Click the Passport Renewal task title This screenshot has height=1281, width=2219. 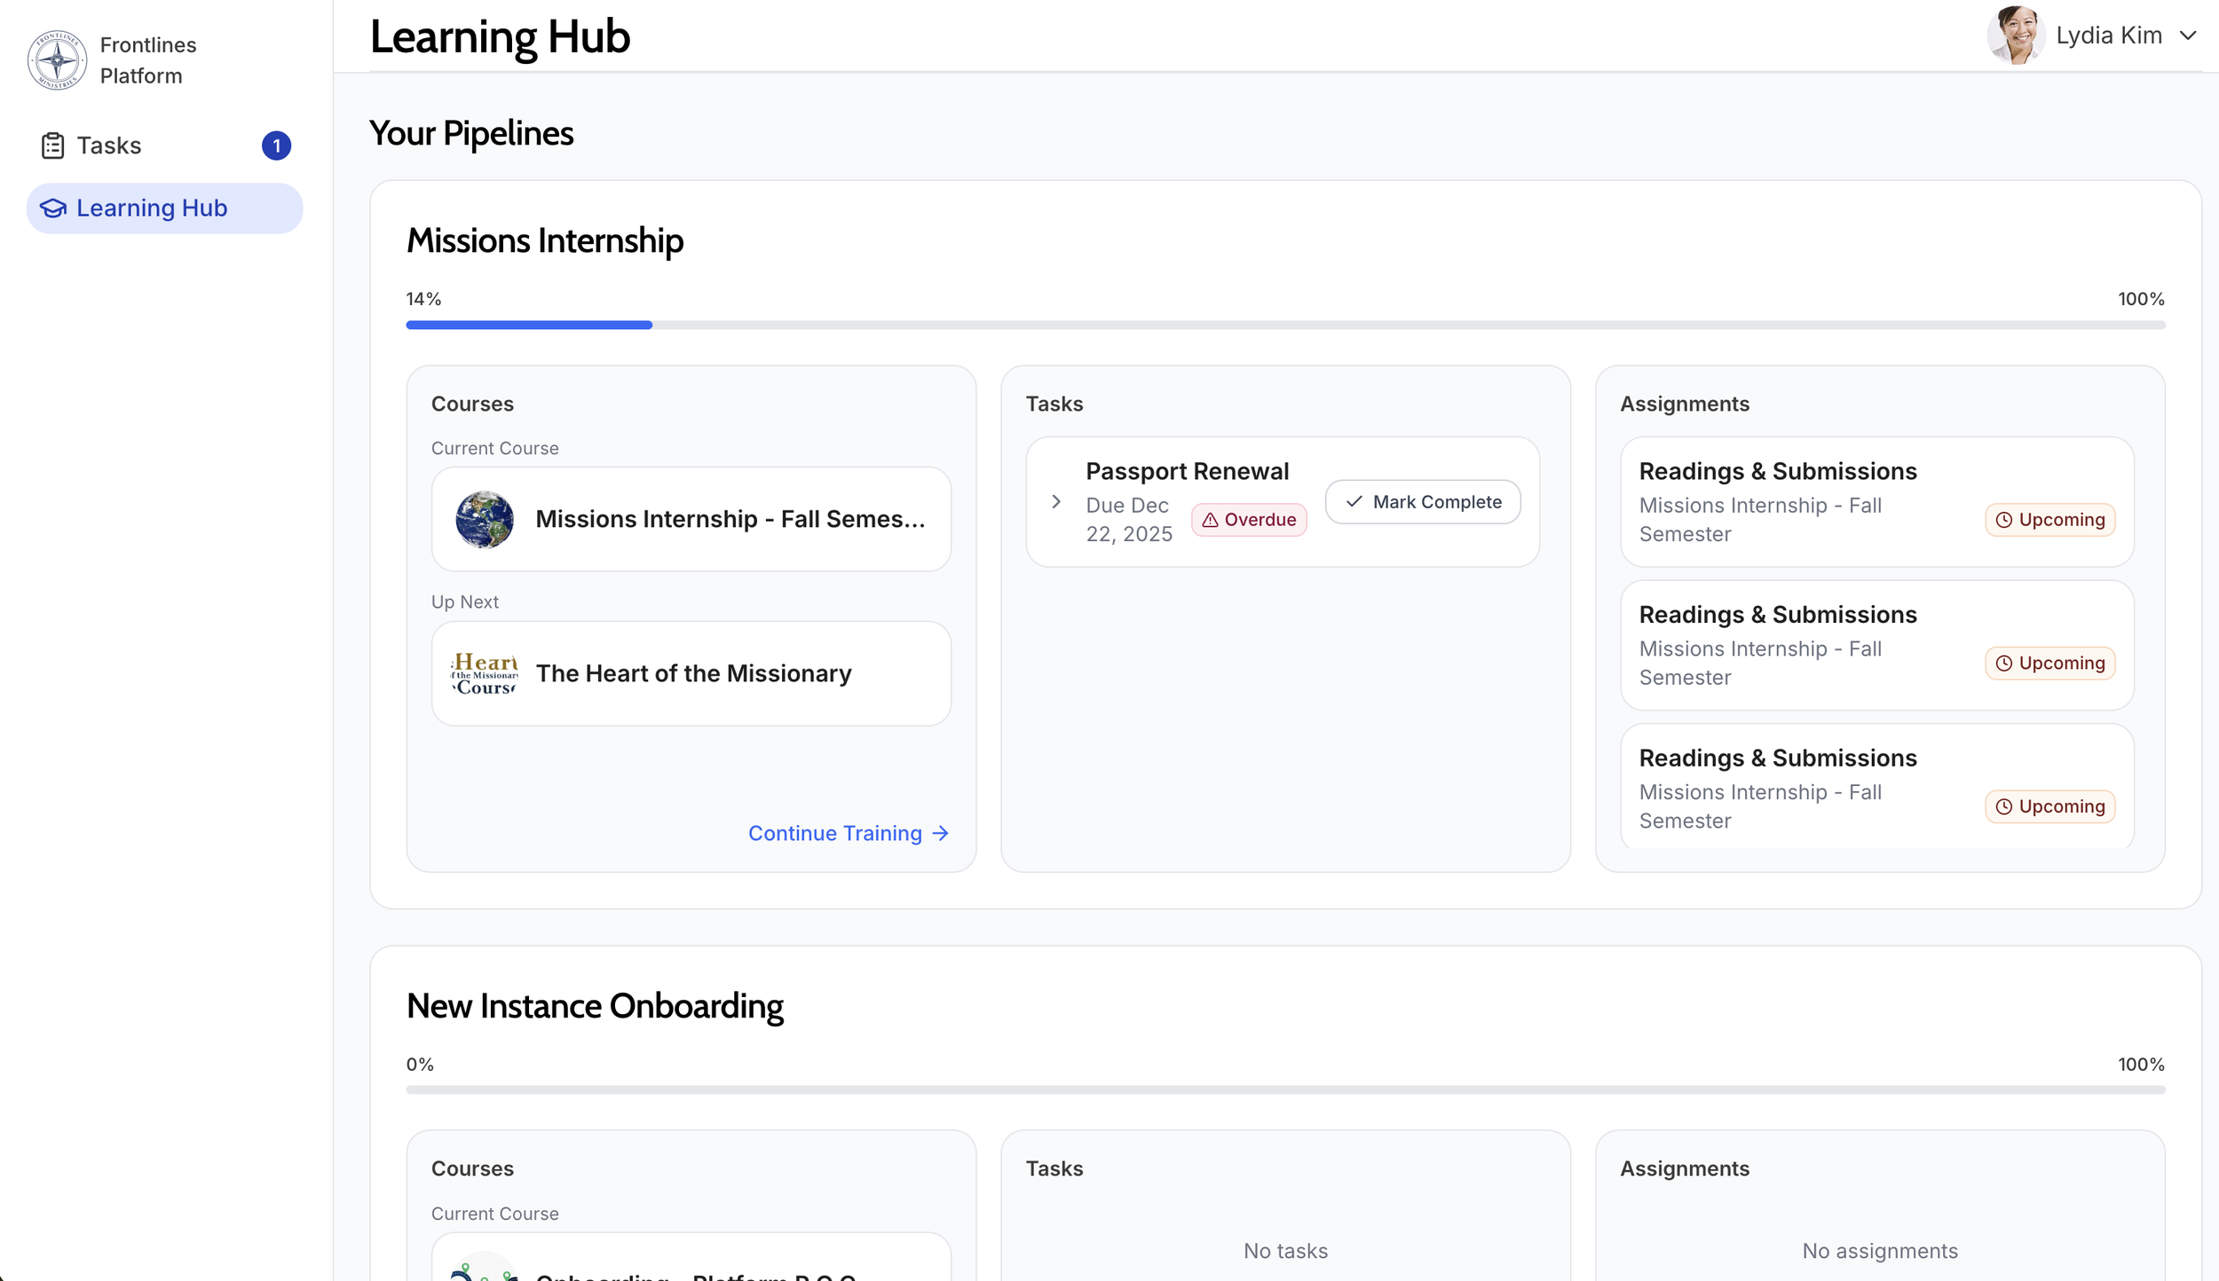1187,471
